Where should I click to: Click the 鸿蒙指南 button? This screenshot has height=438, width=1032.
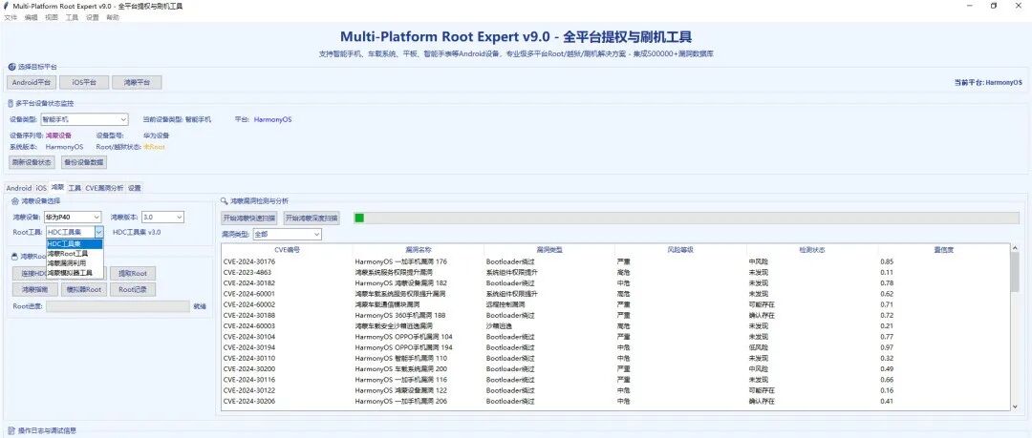click(34, 289)
